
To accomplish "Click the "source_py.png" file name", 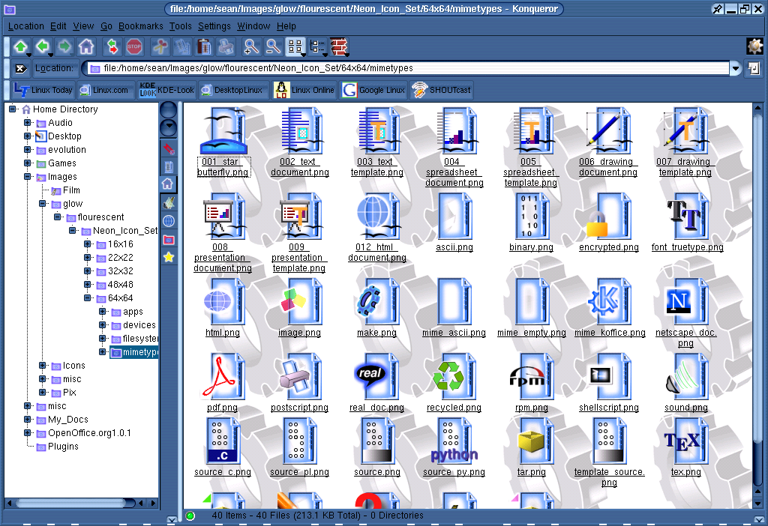I will pyautogui.click(x=454, y=472).
